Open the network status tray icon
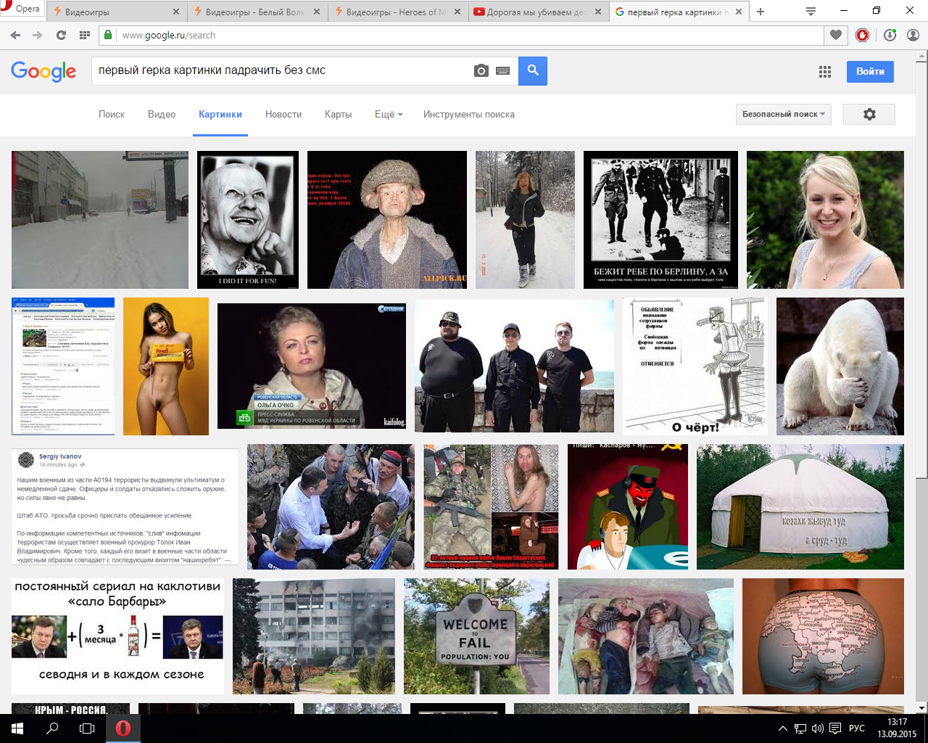This screenshot has width=928, height=743. pos(800,728)
